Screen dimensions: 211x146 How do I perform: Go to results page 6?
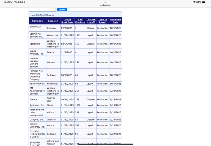pyautogui.click(x=41, y=15)
